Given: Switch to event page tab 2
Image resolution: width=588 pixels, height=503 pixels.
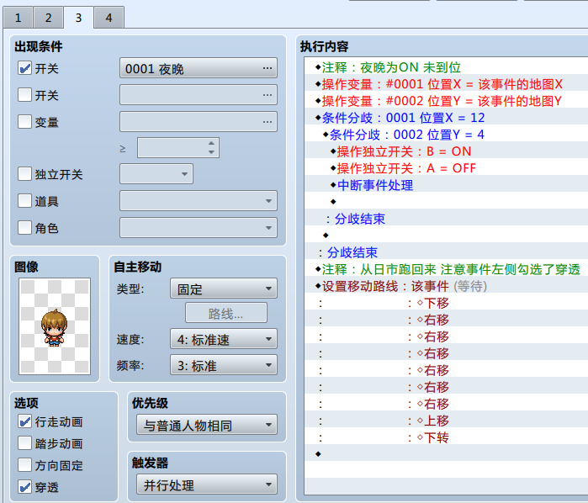Looking at the screenshot, I should pos(48,18).
